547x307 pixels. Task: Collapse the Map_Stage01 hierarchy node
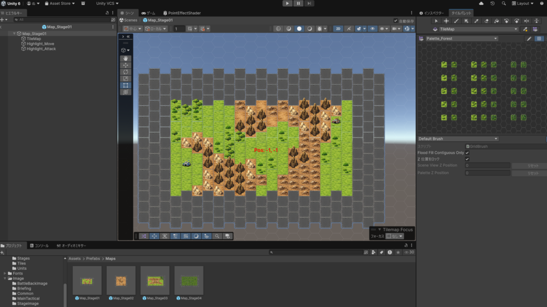click(x=14, y=34)
